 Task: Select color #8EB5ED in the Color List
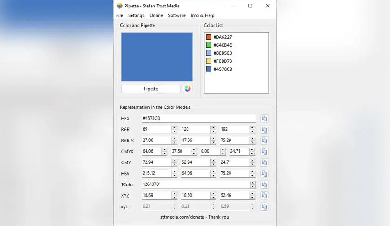click(x=219, y=53)
